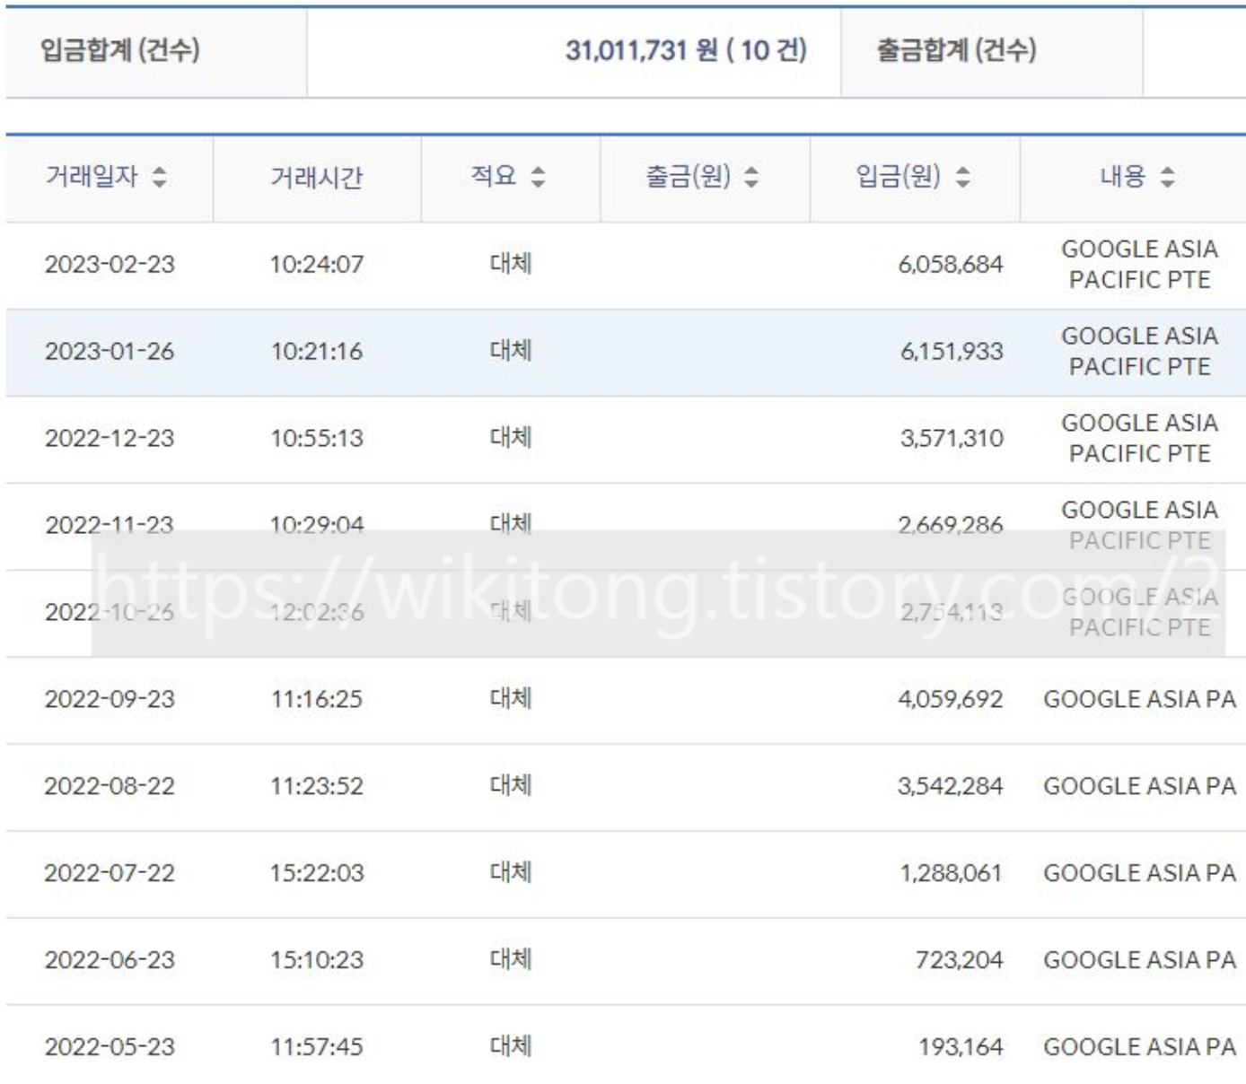Click transaction time 15:22:03
This screenshot has height=1084, width=1246.
[317, 874]
